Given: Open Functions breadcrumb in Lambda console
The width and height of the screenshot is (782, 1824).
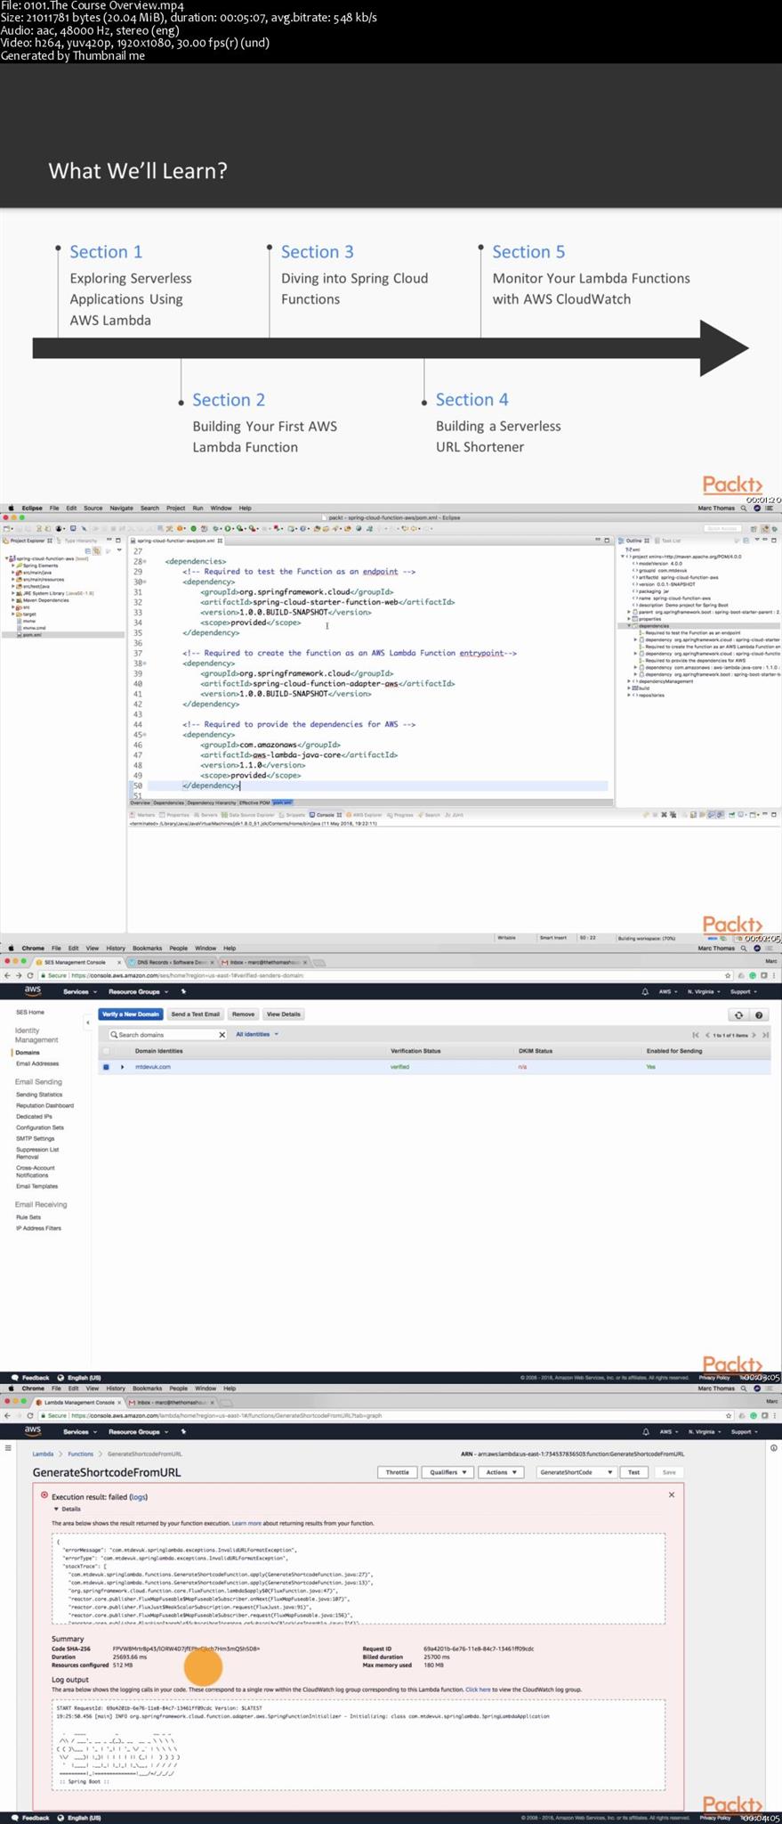Looking at the screenshot, I should point(81,1453).
